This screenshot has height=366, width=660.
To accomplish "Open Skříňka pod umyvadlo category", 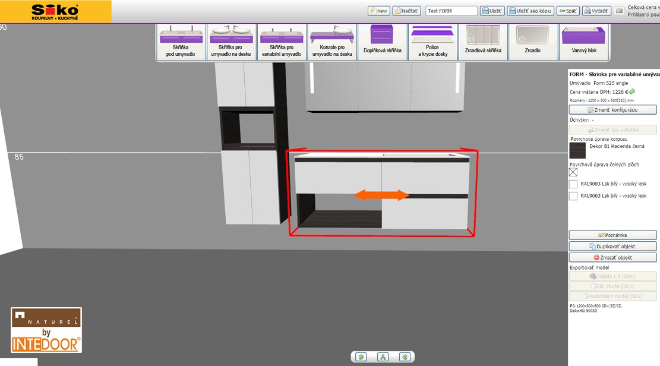I will coord(181,42).
